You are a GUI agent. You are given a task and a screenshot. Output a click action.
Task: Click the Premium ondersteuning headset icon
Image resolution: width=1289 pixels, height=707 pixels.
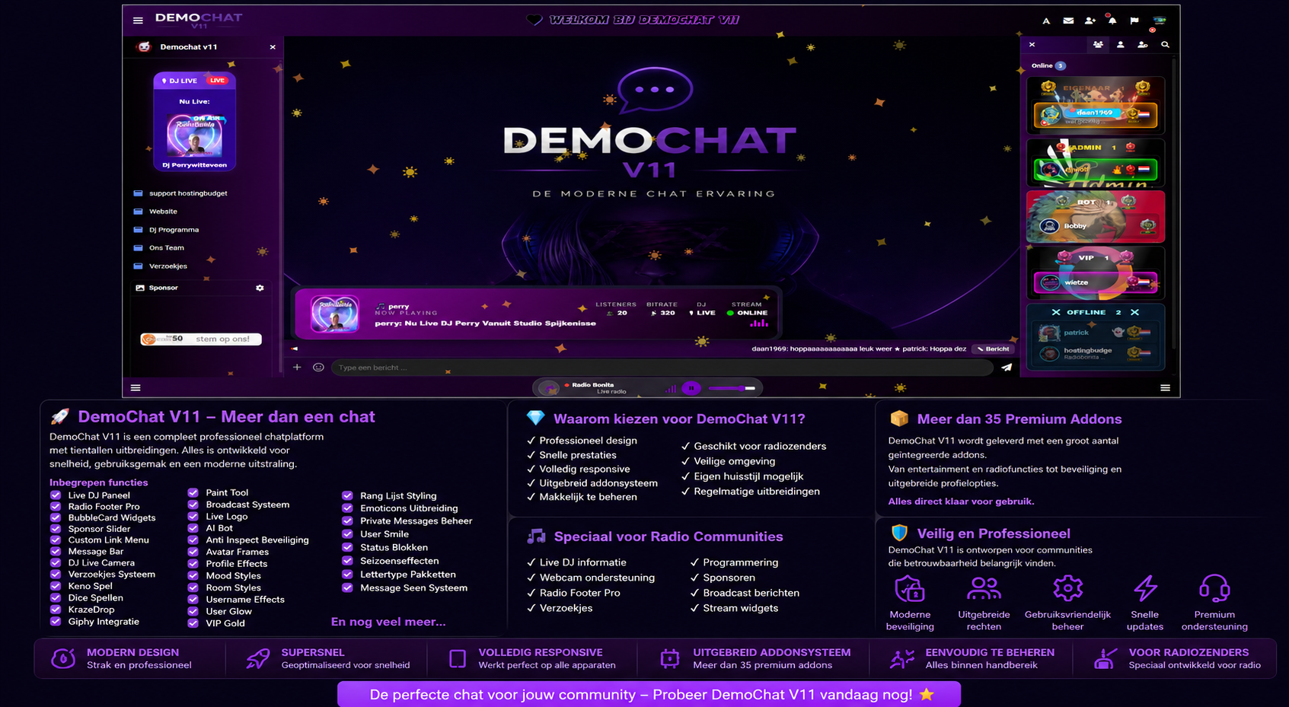click(1214, 588)
